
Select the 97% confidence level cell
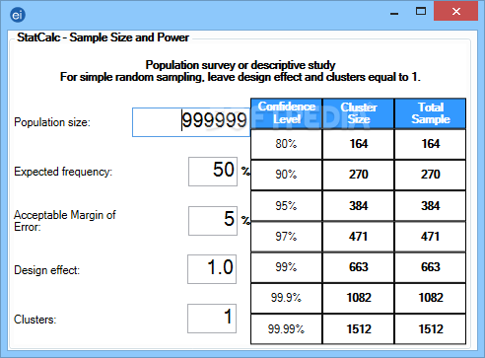[x=286, y=237]
